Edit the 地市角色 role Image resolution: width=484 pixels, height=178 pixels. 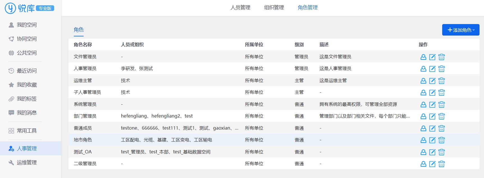pos(432,140)
